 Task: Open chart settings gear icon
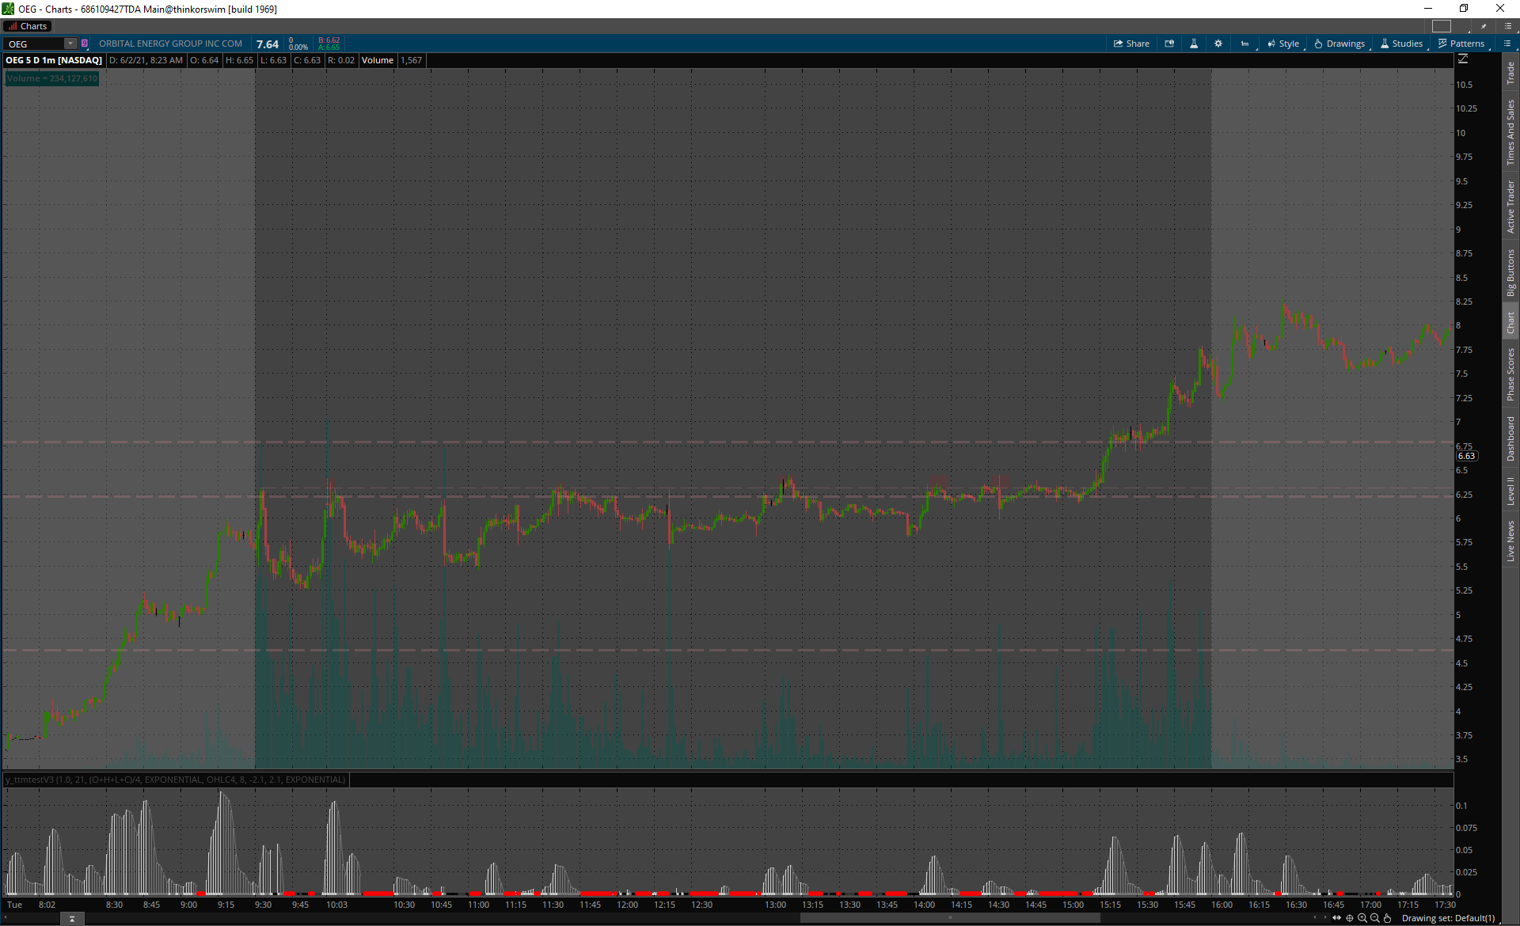[1218, 44]
